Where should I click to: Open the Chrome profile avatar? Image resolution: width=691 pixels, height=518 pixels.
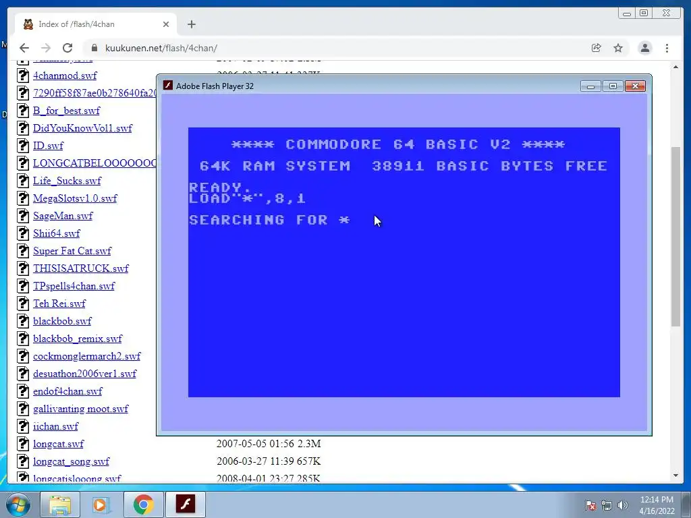coord(645,48)
